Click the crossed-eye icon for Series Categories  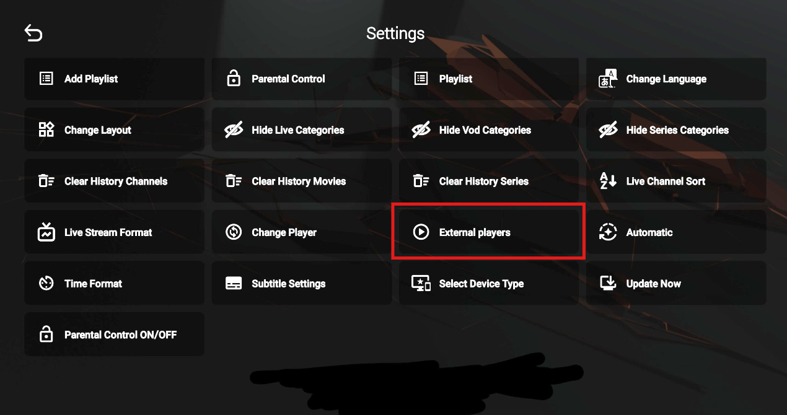click(608, 130)
